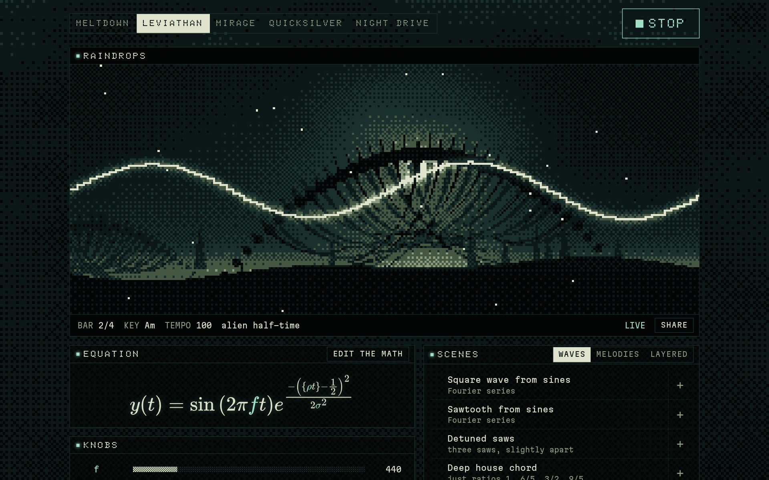Click the f value 440
This screenshot has width=769, height=480.
393,469
